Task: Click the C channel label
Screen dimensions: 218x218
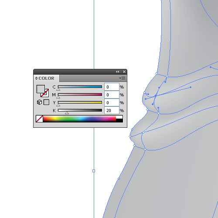Action: tap(54, 87)
